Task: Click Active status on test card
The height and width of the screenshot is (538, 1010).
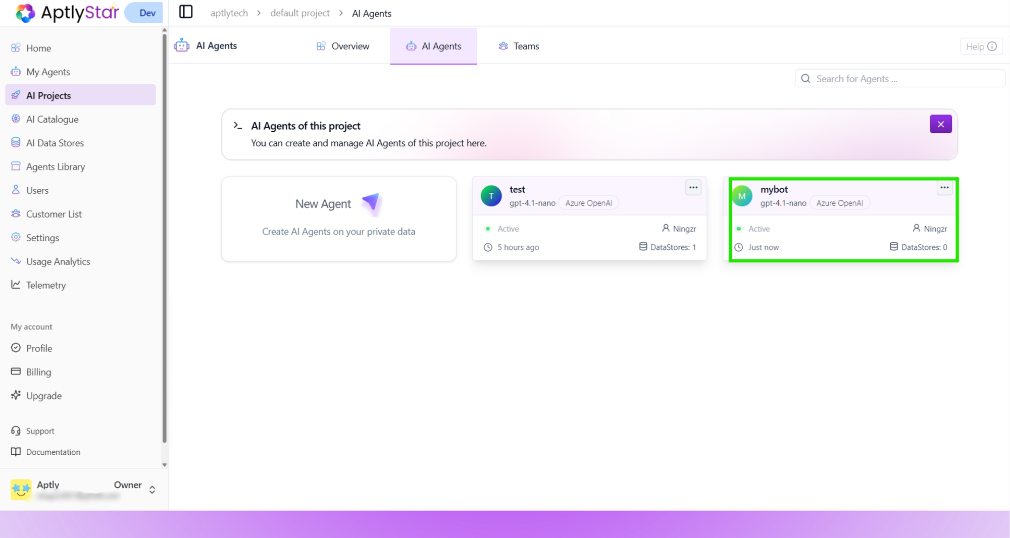Action: pyautogui.click(x=501, y=229)
